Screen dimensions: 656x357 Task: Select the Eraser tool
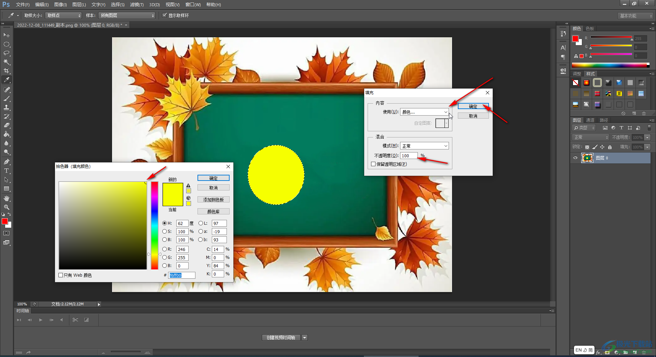tap(6, 125)
